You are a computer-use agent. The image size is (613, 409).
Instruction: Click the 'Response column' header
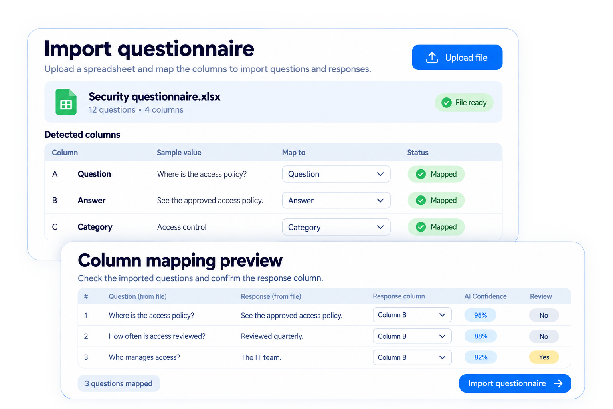click(399, 296)
